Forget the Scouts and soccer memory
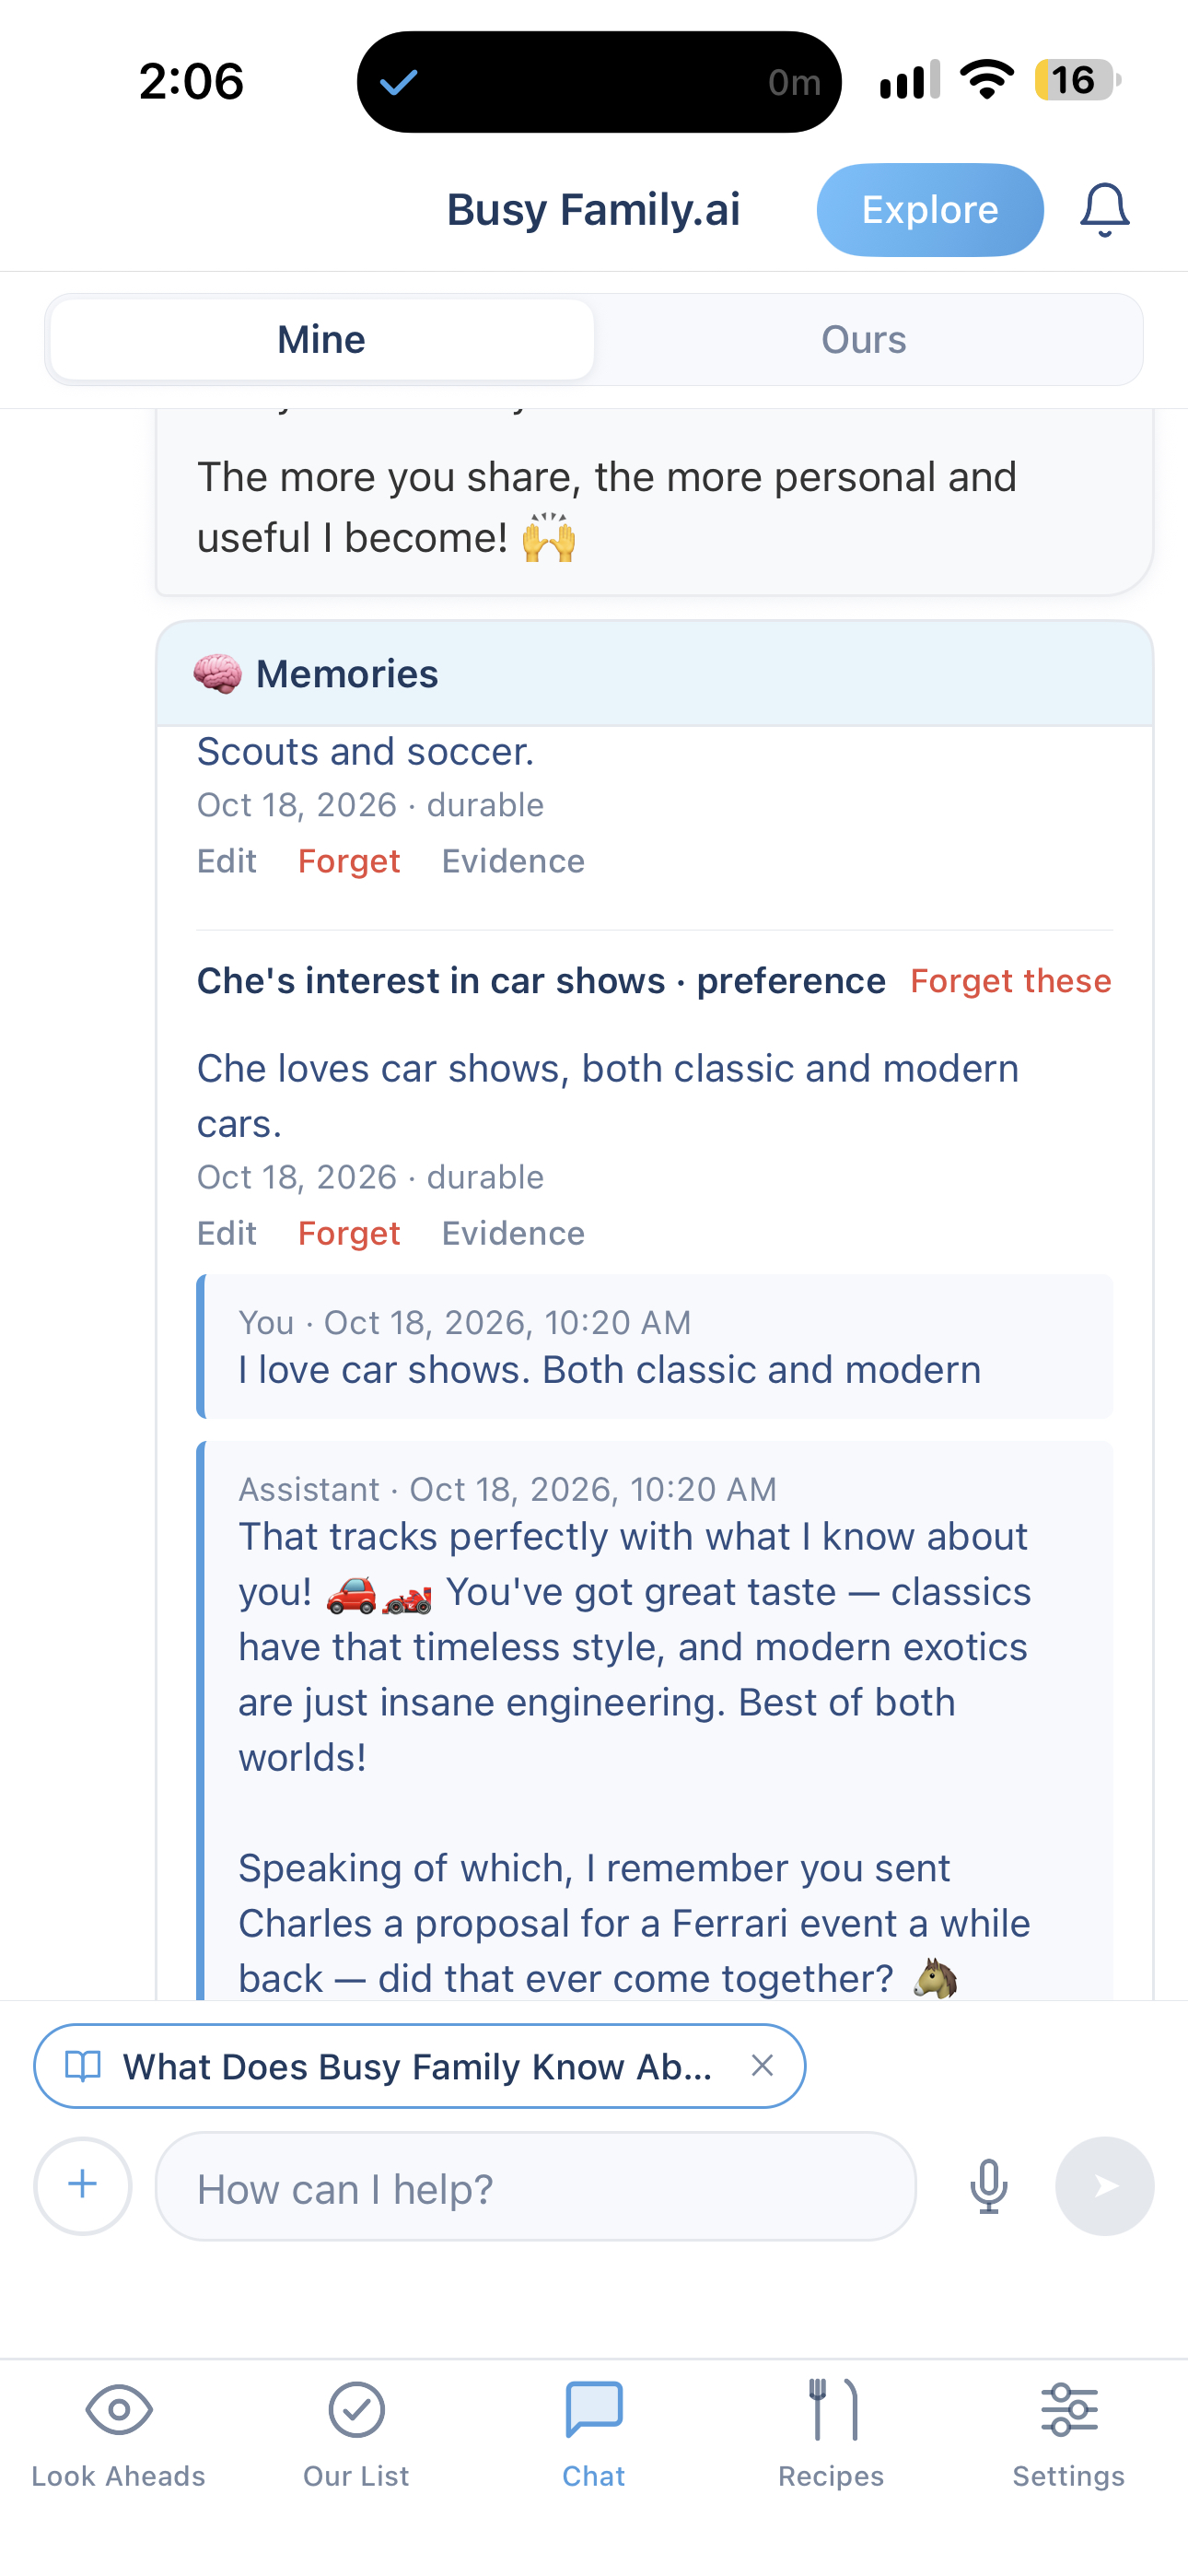Viewport: 1188px width, 2576px height. tap(349, 861)
